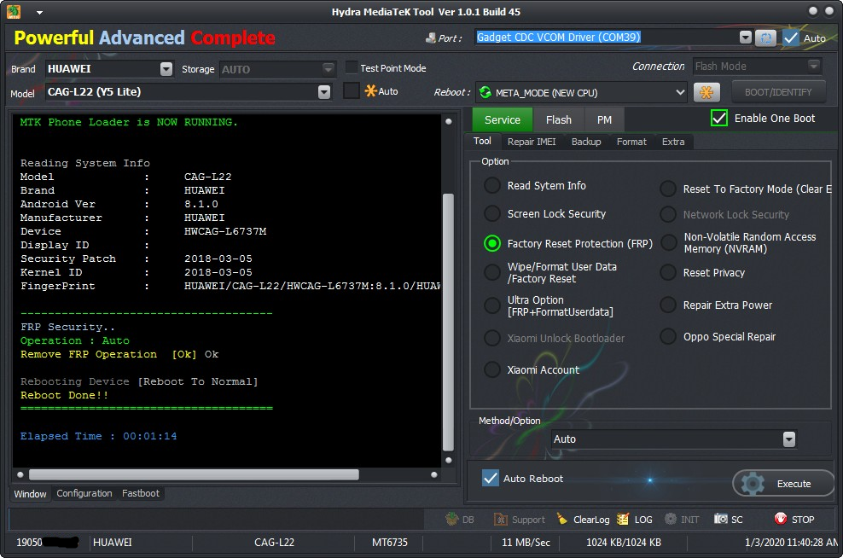This screenshot has height=558, width=843.
Task: Open the LOG file button
Action: [x=635, y=520]
